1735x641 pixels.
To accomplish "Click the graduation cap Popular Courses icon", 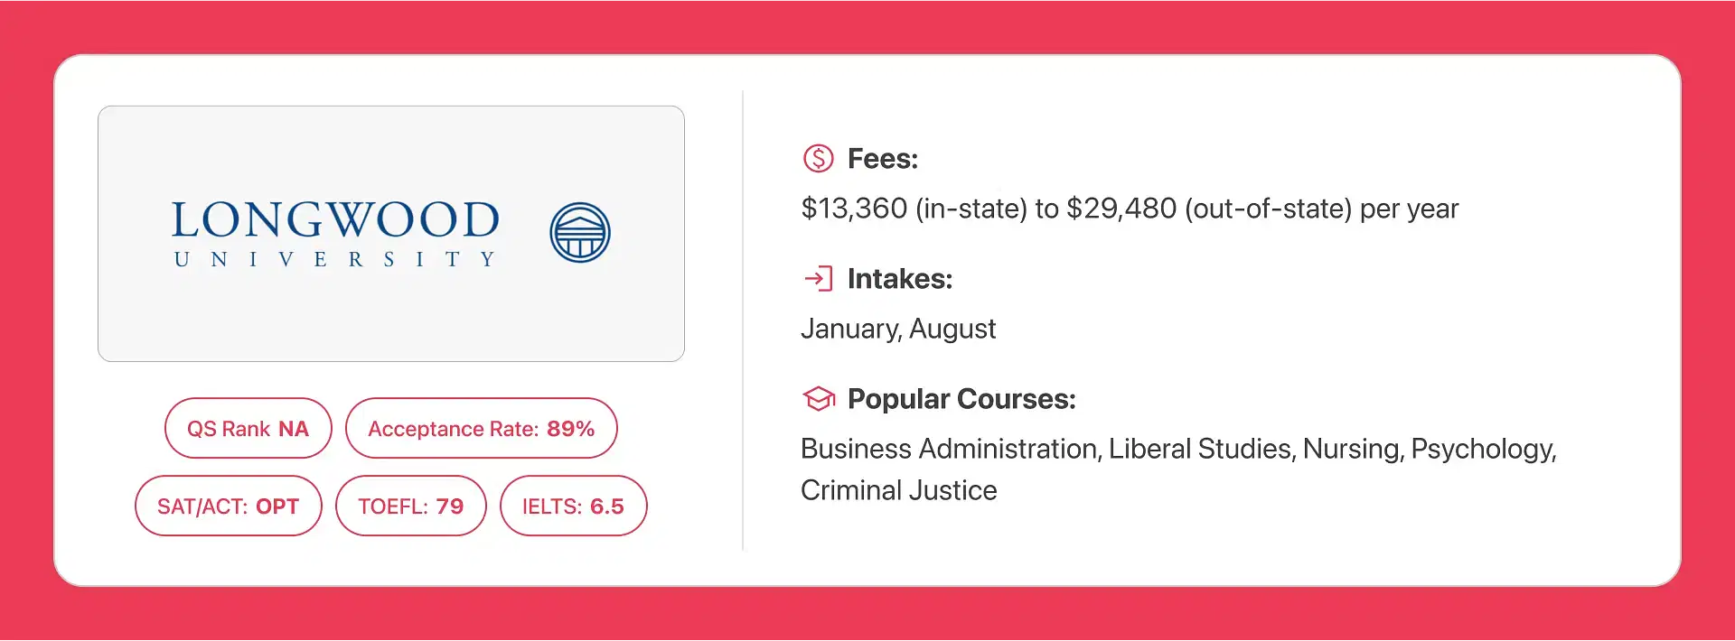I will click(x=819, y=398).
